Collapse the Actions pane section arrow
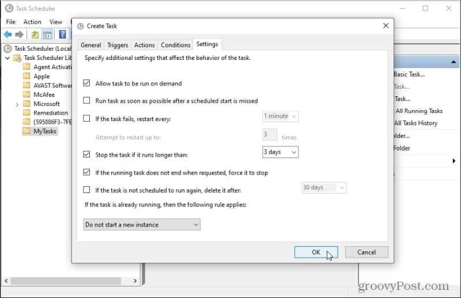Image resolution: width=461 pixels, height=298 pixels. [454, 62]
